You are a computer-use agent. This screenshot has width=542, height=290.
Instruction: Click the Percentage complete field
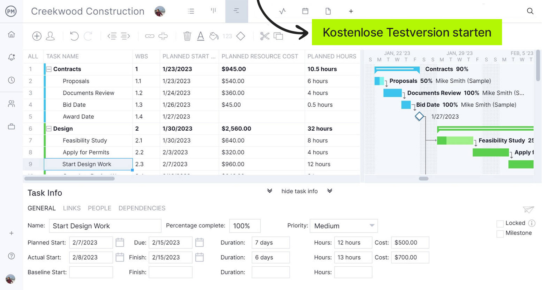click(245, 226)
